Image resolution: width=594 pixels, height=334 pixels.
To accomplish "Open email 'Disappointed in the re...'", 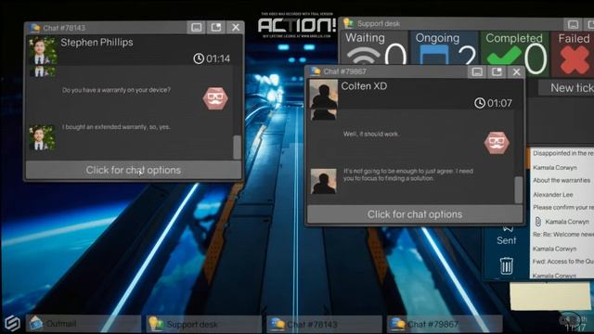I will [x=562, y=153].
